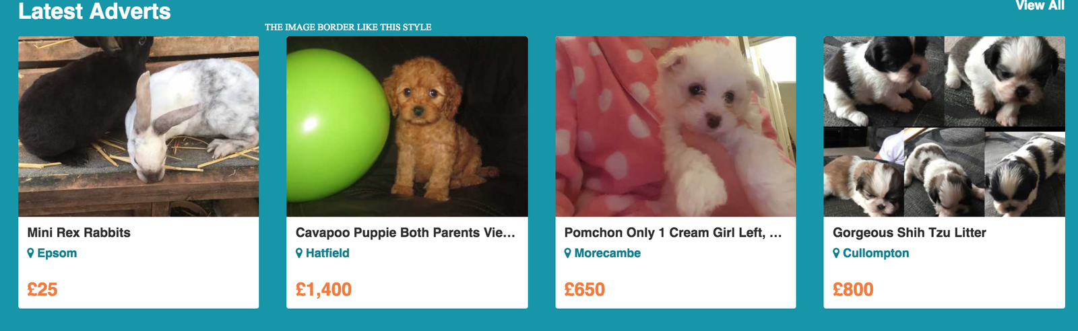The width and height of the screenshot is (1078, 331).
Task: Click the location pin icon beside Cullompton
Action: pyautogui.click(x=836, y=253)
